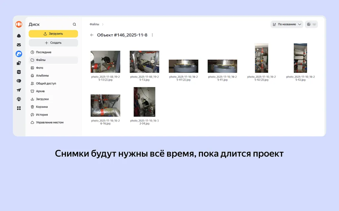Open thumbnail of photo_2025-11-10_16-25-41 (2).jpg
339x211 pixels.
[x=183, y=66]
